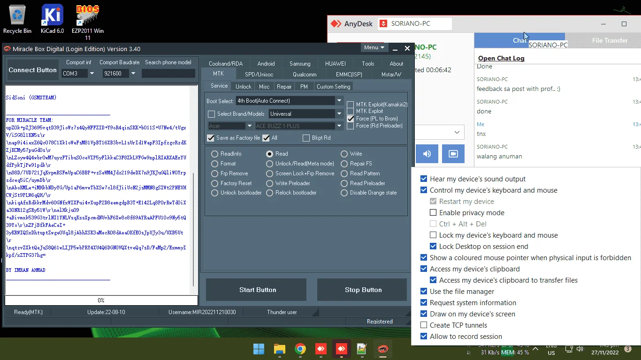Open the KiCad 6.0 desktop shortcut
641x360 pixels.
coord(52,19)
